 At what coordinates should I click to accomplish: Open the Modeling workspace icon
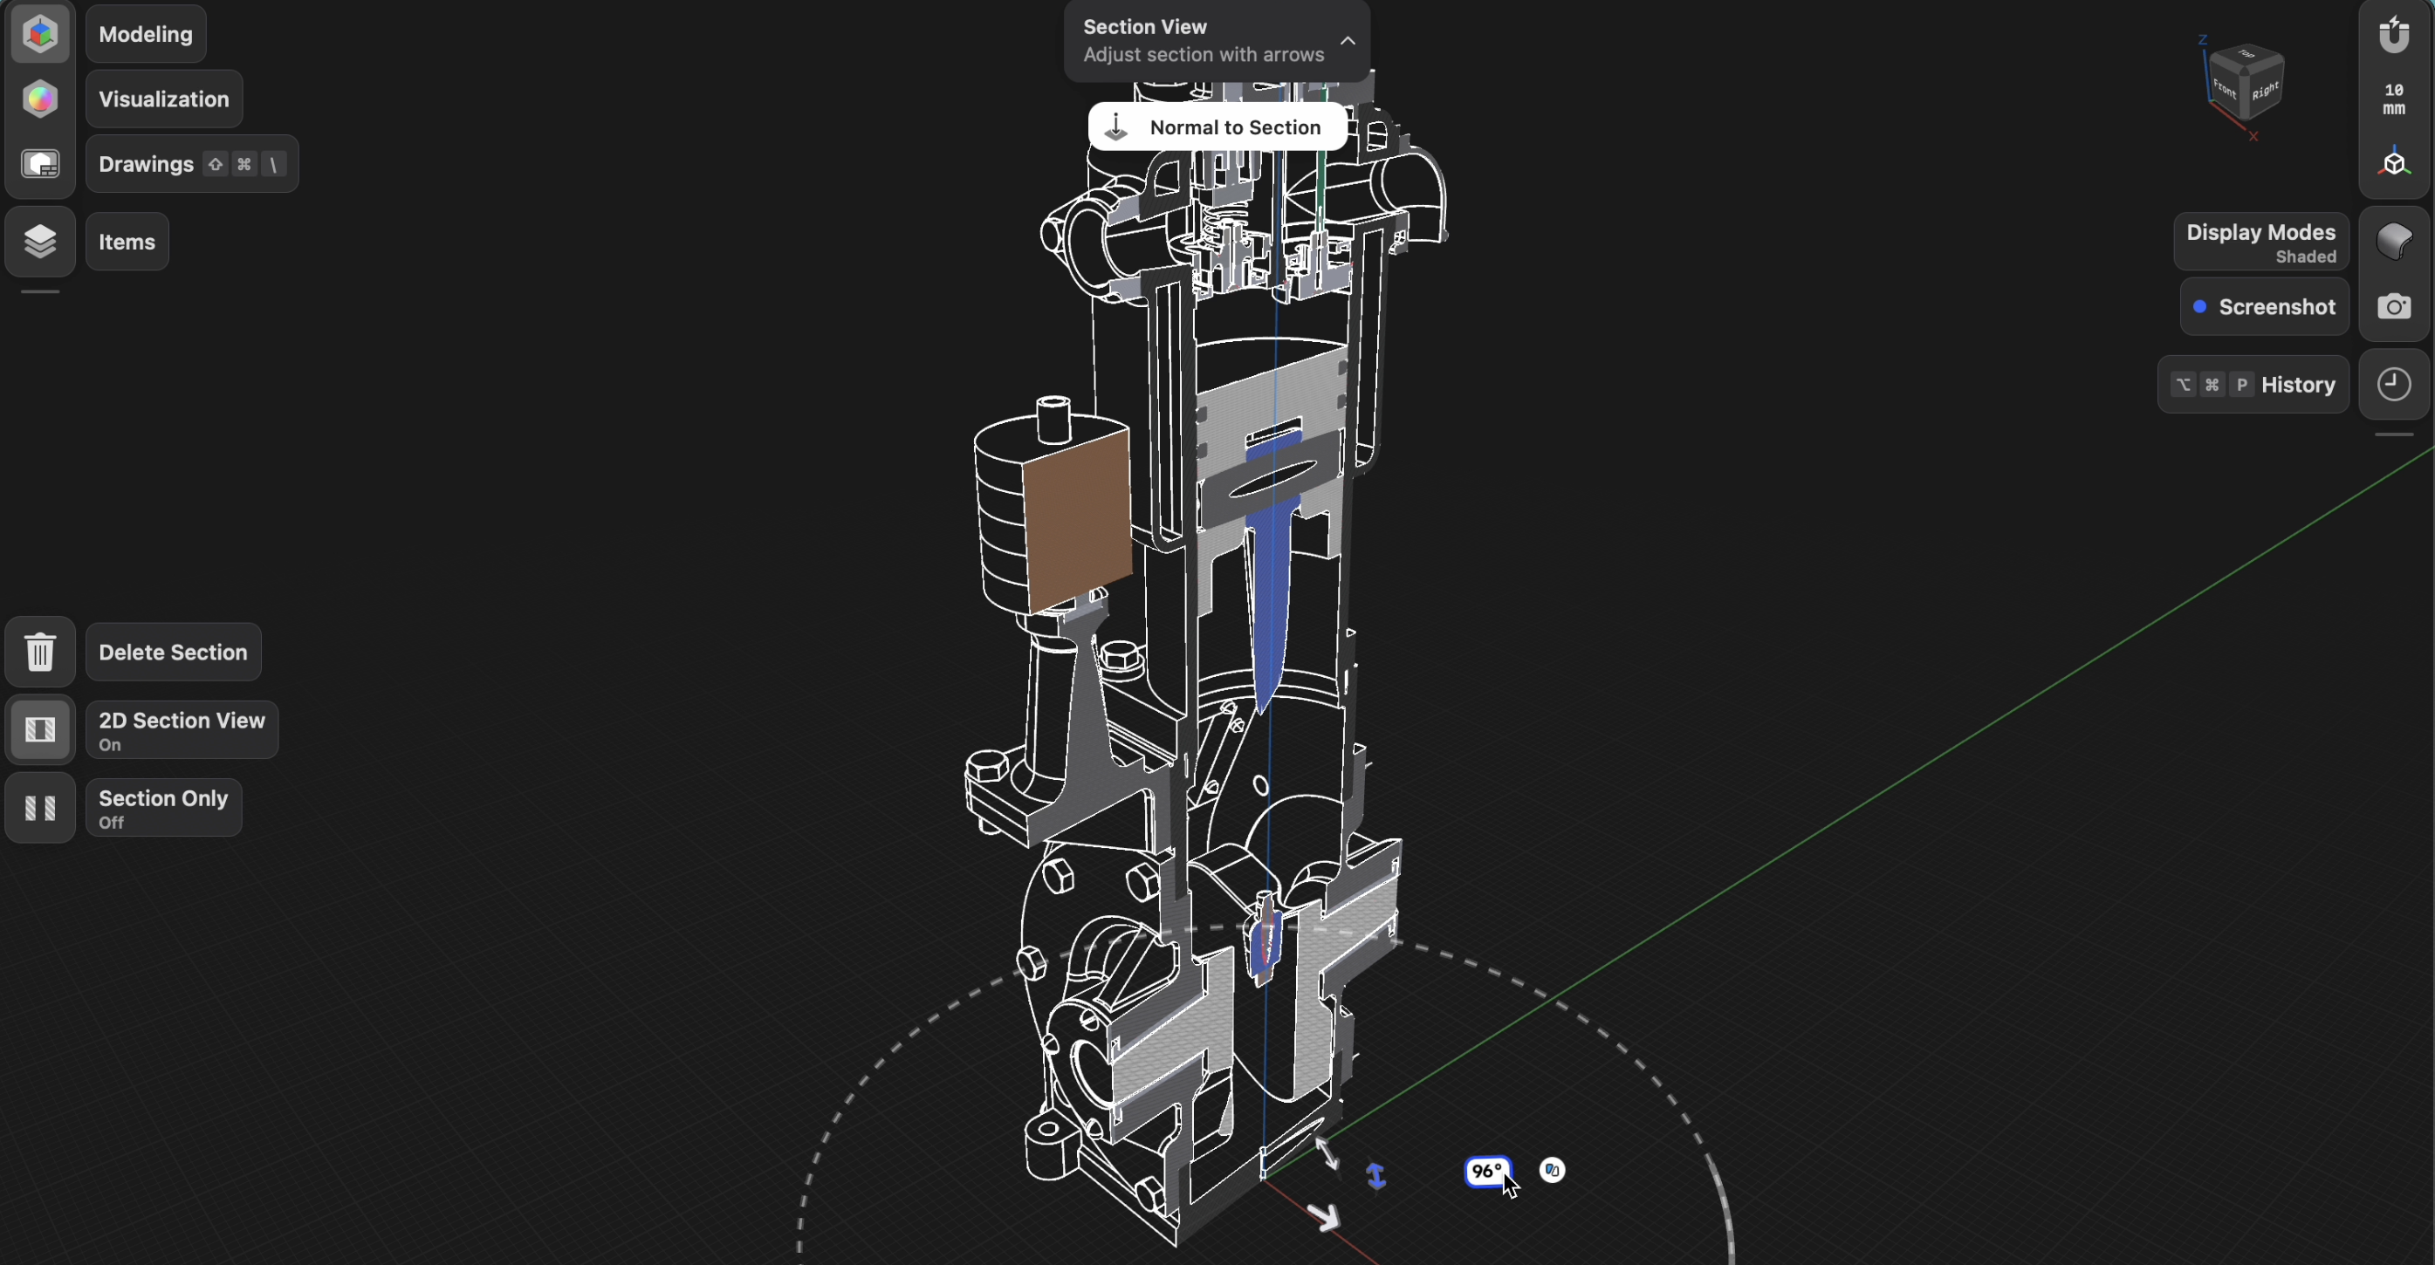click(39, 34)
